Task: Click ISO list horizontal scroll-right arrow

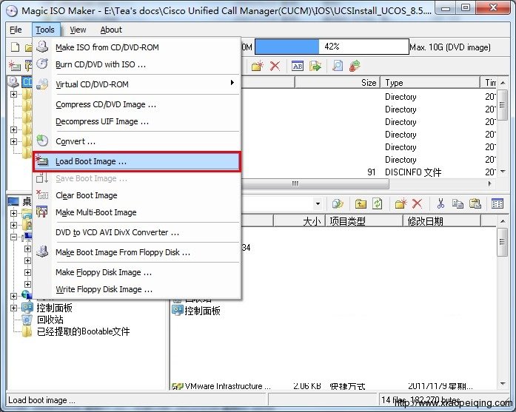Action: click(489, 183)
